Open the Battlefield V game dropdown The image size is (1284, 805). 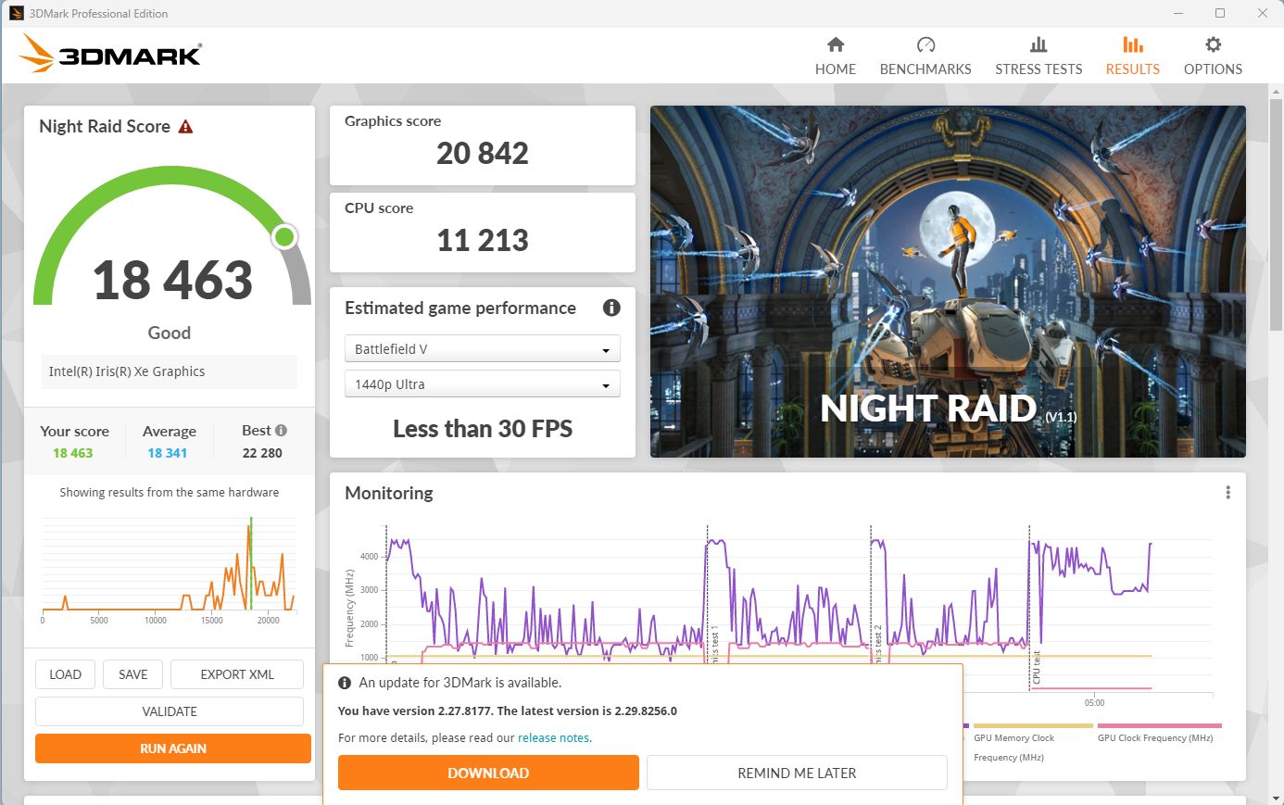(483, 349)
